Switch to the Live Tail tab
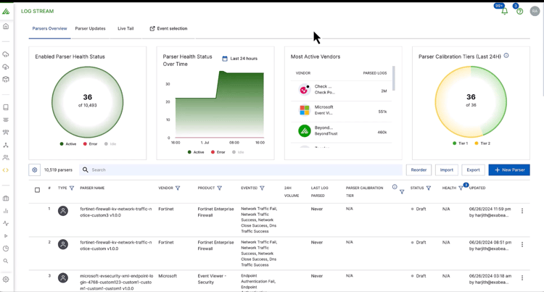This screenshot has width=544, height=292. point(125,29)
